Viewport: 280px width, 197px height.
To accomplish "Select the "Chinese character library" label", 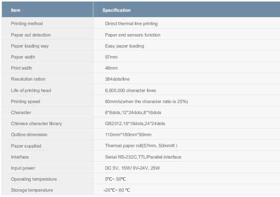I will 36,124.
